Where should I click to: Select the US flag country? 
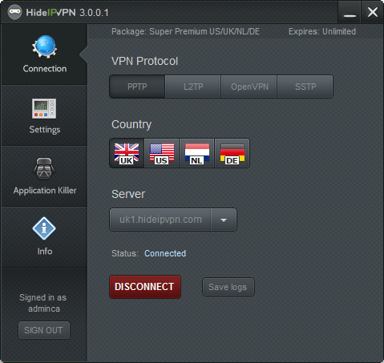point(162,153)
